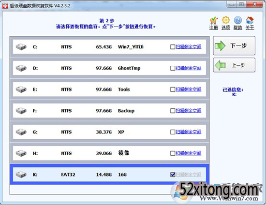Click the 注册 shopping cart icon
266x205 pixels.
pos(214,20)
